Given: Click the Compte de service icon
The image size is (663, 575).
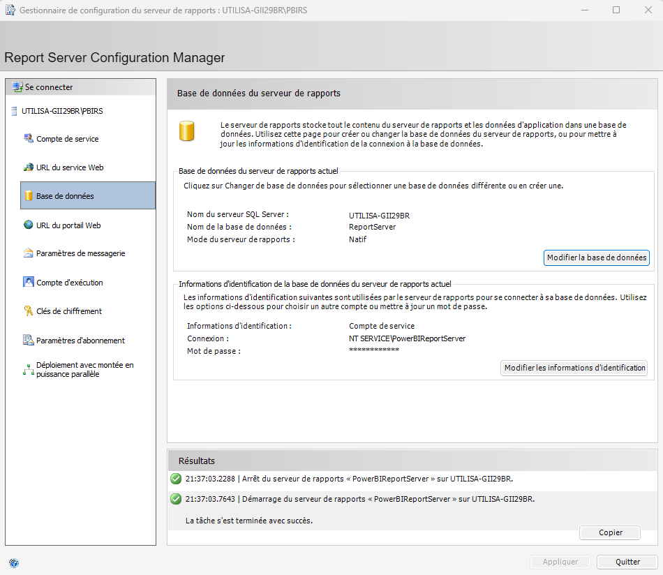Looking at the screenshot, I should 29,138.
